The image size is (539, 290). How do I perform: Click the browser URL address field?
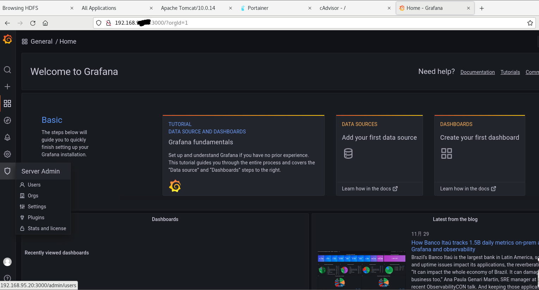pos(314,23)
